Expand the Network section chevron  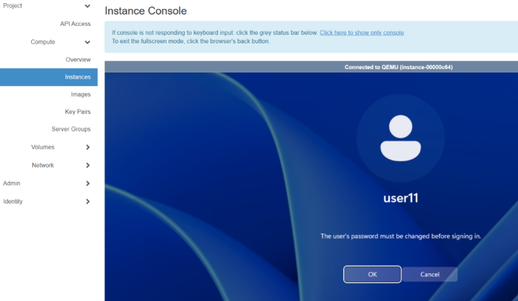pyautogui.click(x=87, y=165)
